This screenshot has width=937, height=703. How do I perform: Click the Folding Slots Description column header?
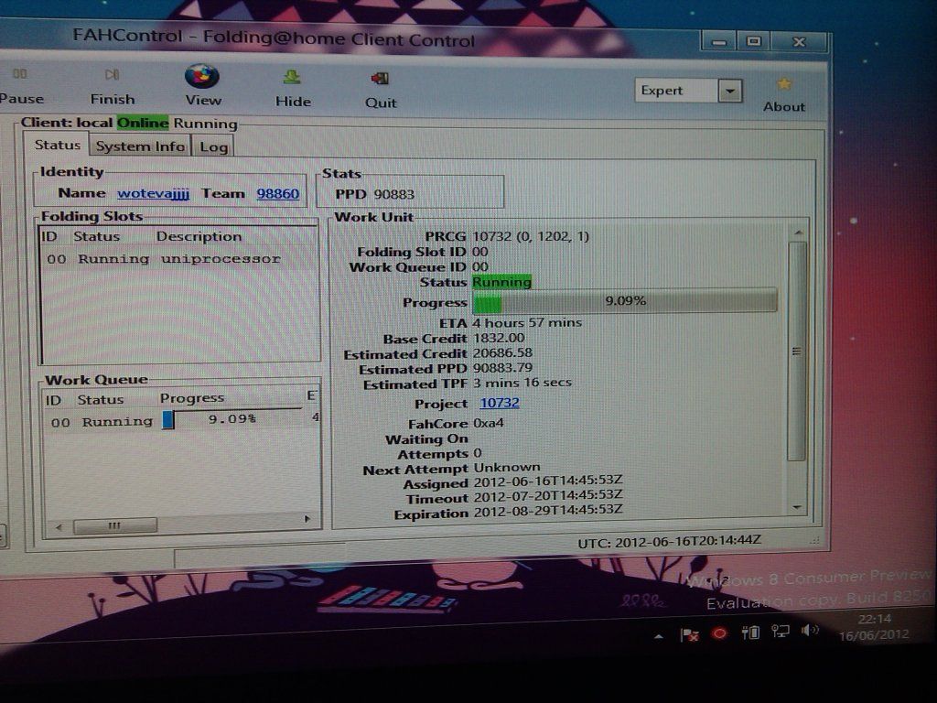[x=199, y=237]
